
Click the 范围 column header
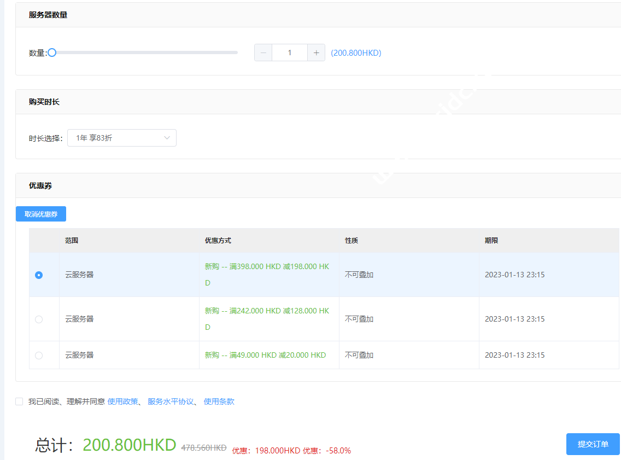pos(72,241)
